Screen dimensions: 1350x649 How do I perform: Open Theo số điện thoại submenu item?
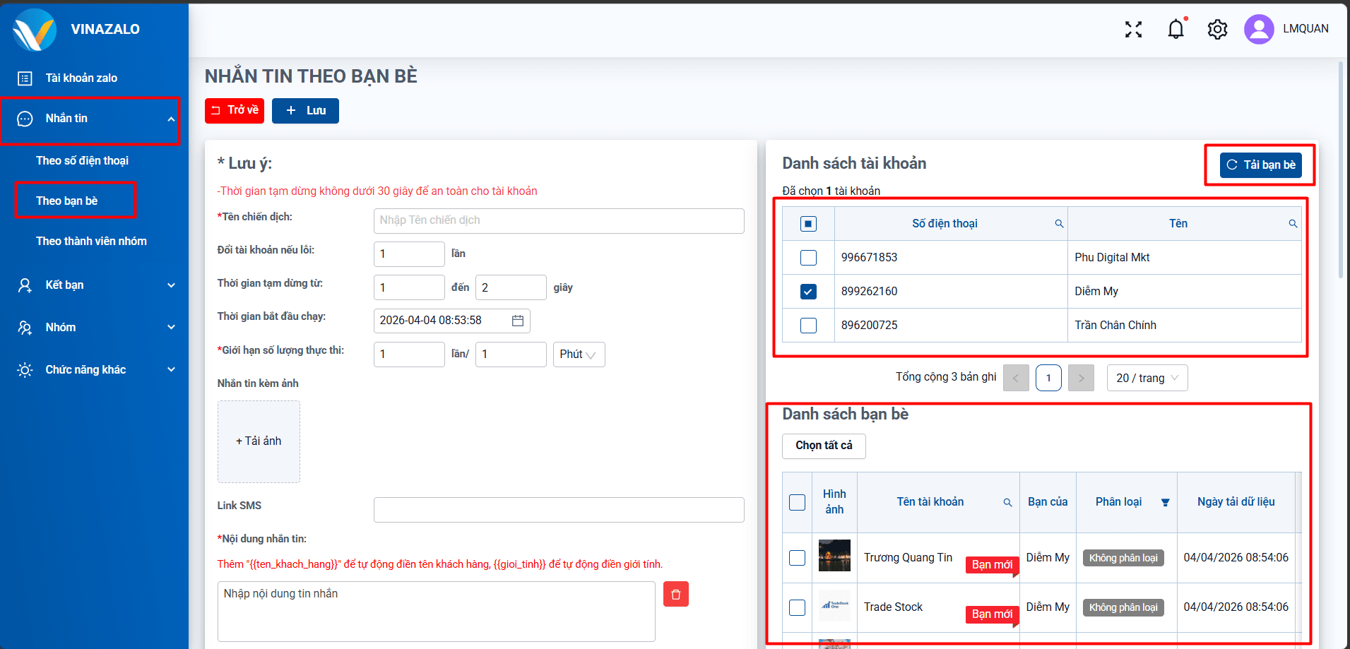point(82,161)
